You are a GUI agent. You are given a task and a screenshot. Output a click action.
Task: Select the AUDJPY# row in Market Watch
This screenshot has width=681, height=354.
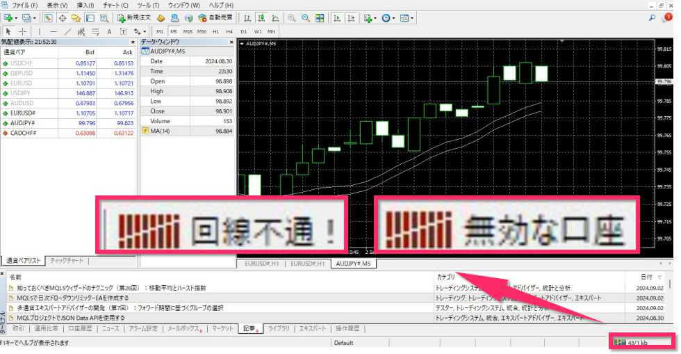[x=69, y=123]
